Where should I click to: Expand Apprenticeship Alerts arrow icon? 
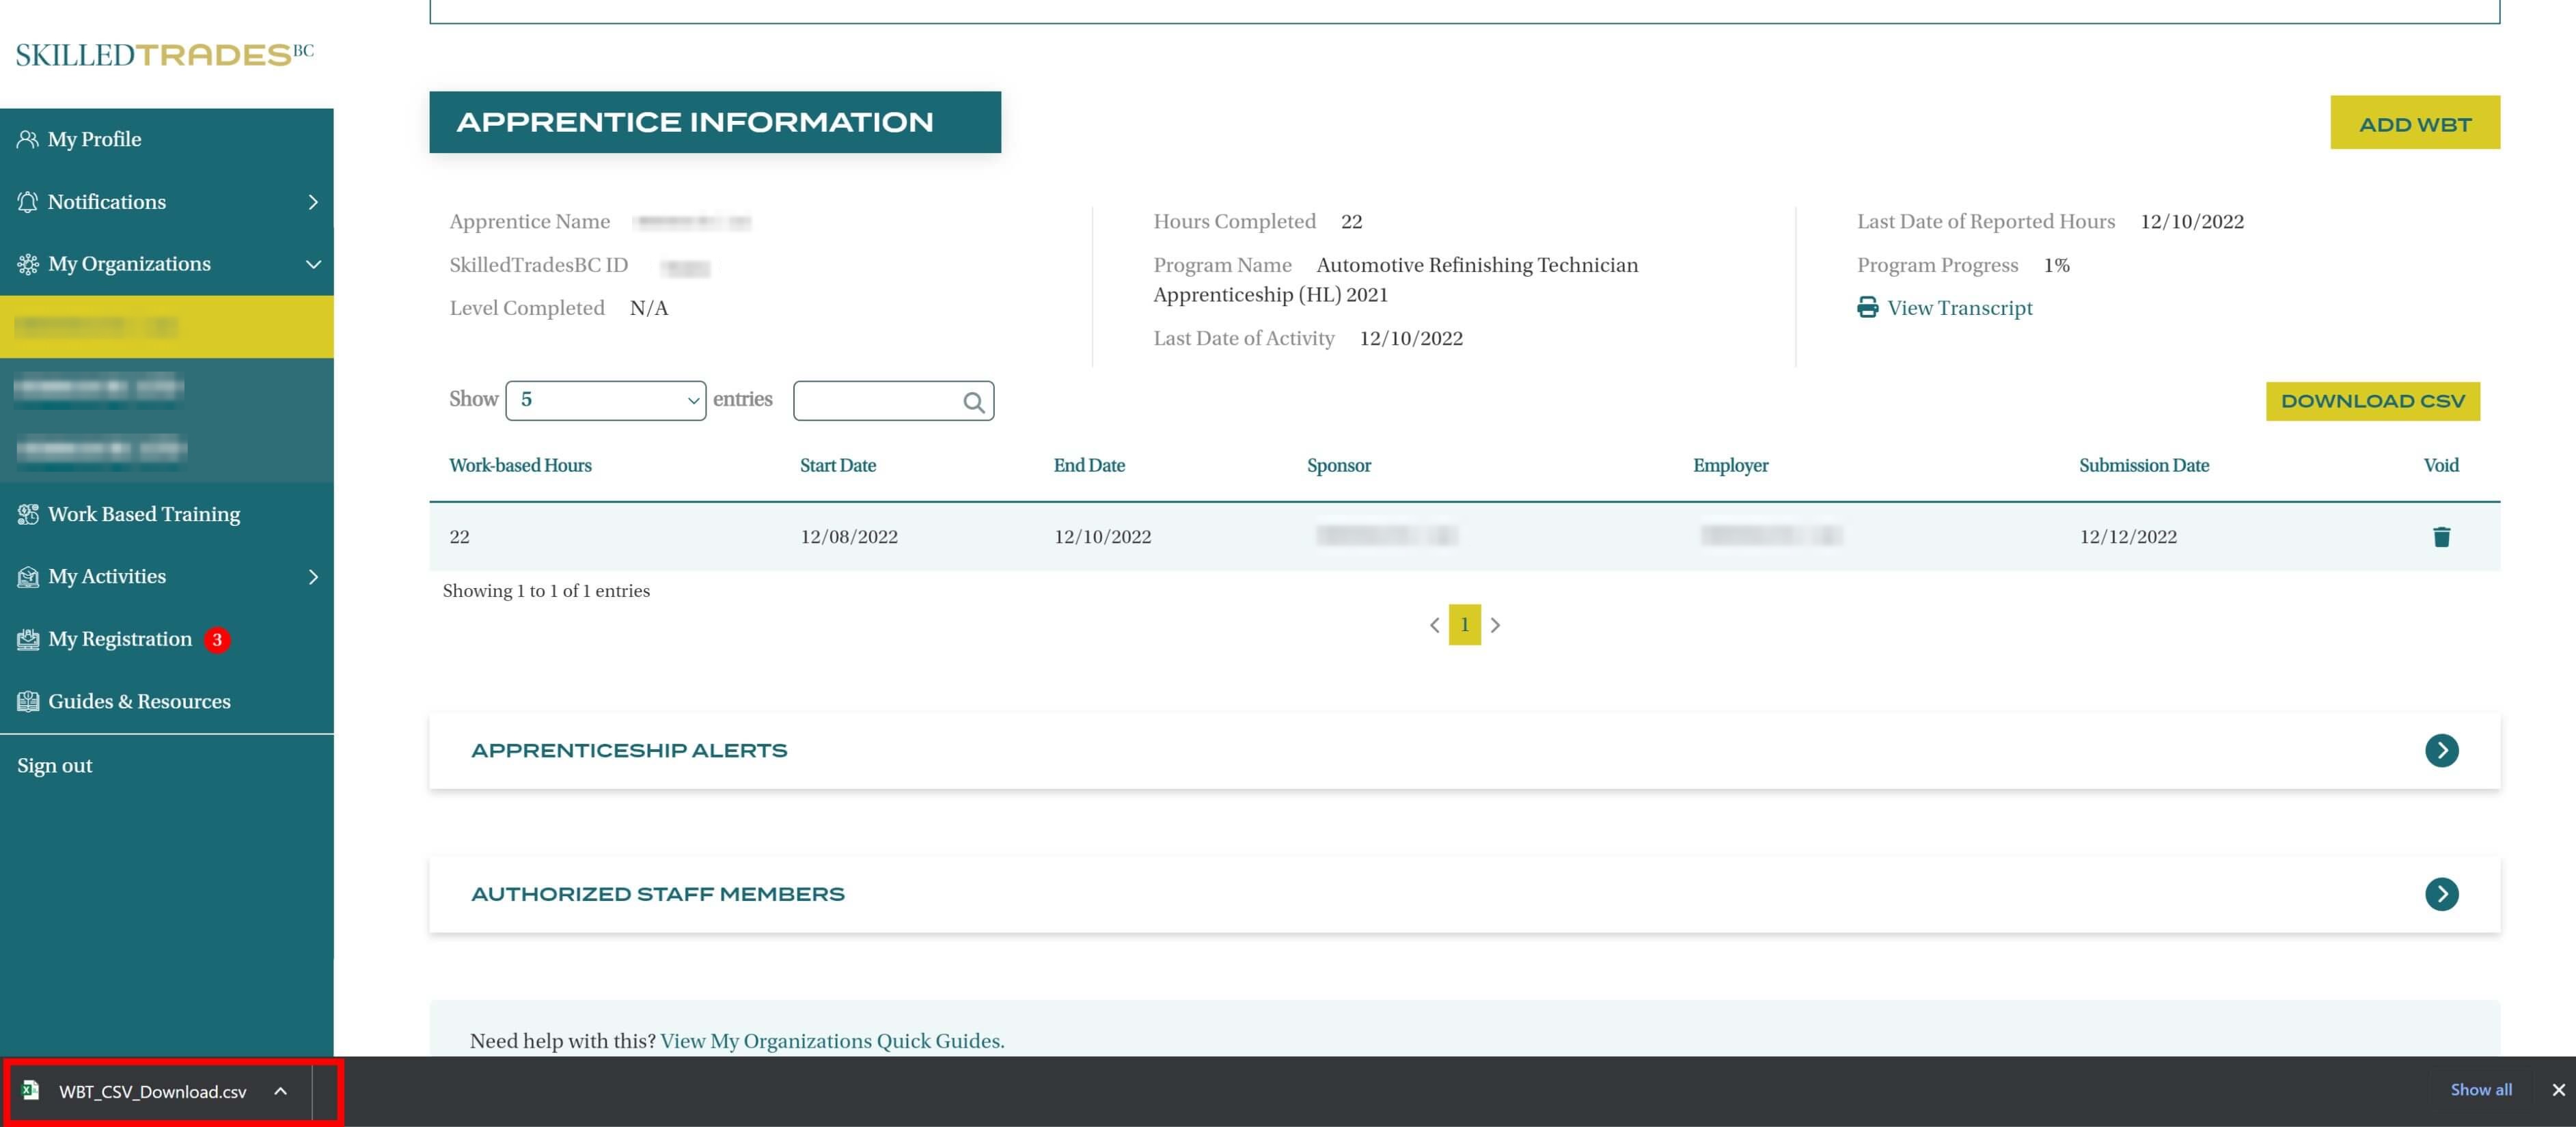2441,750
